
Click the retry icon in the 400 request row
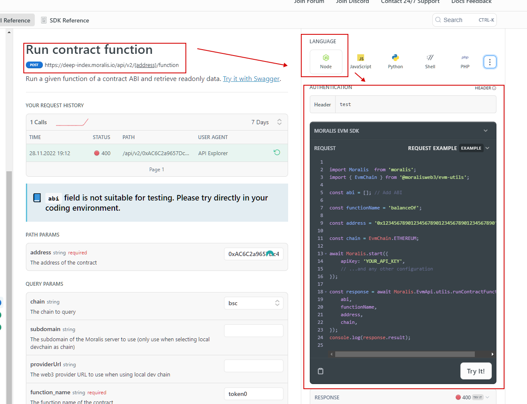277,153
